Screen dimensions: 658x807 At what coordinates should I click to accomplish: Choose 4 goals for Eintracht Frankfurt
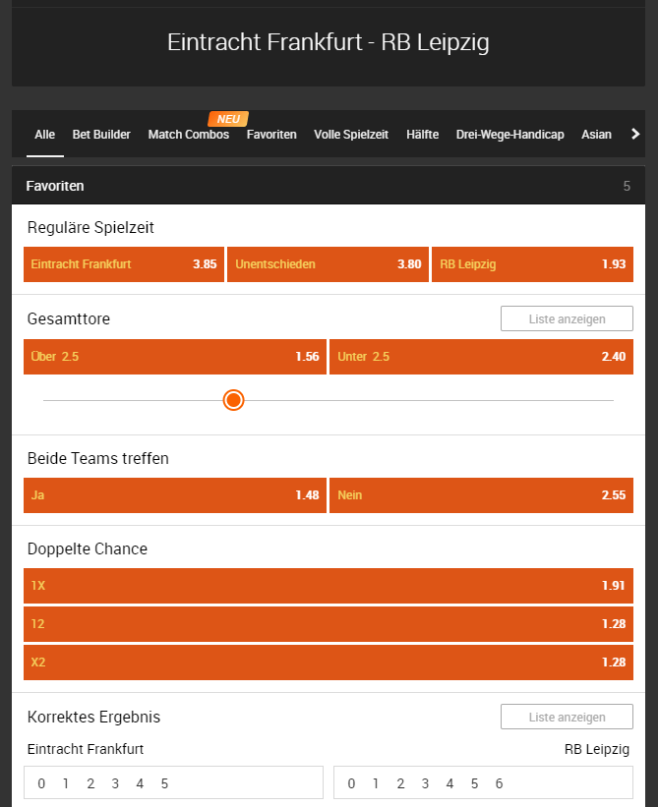point(140,783)
